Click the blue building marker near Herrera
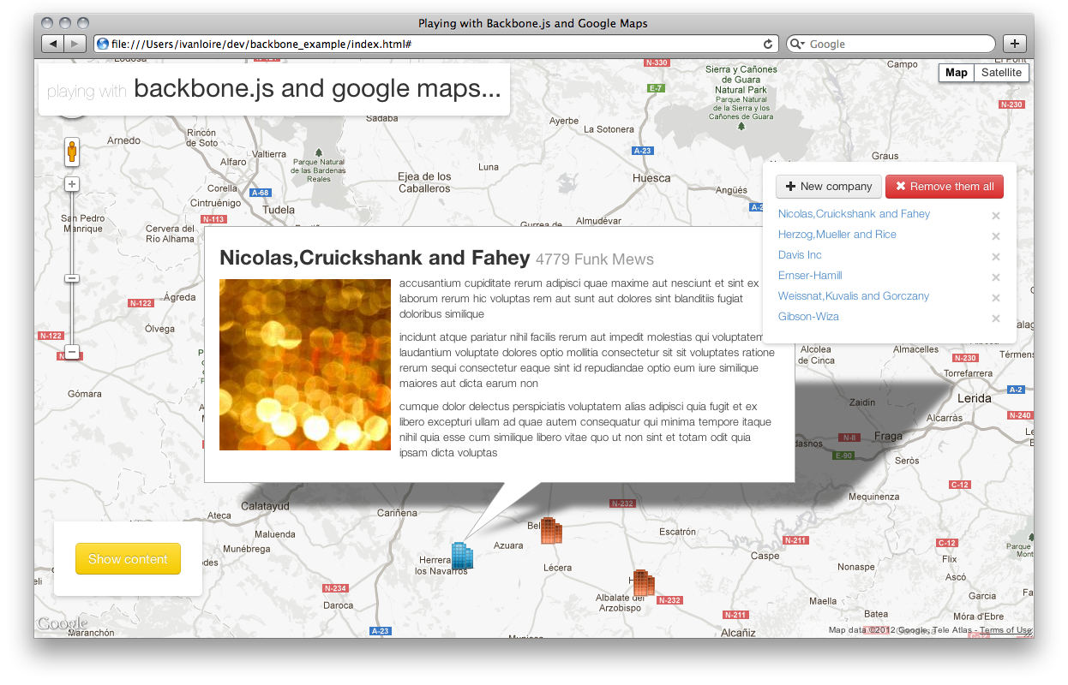This screenshot has height=685, width=1068. point(462,556)
